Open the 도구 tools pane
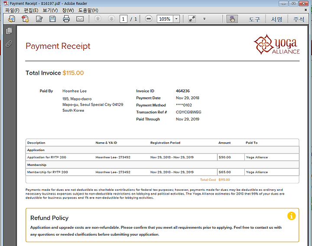The image size is (312, 246). (x=254, y=19)
